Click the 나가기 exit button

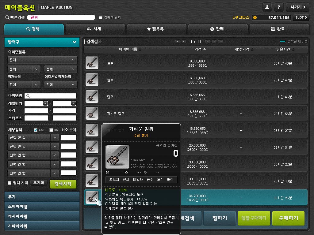(x=297, y=7)
